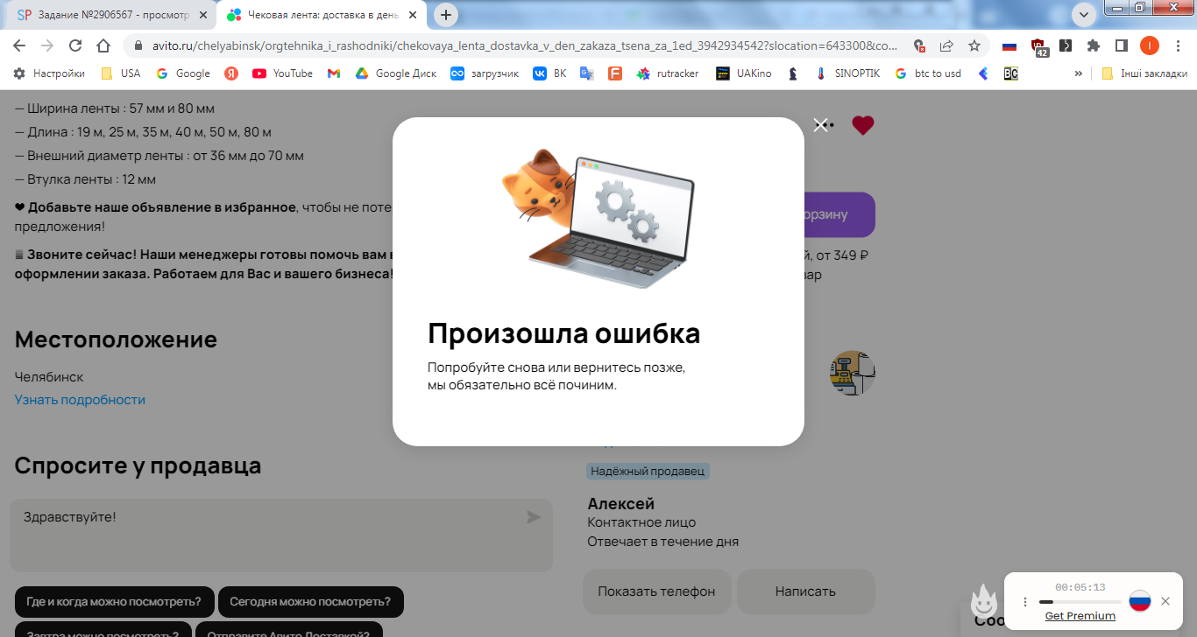Click the Показать телефон button
Viewport: 1197px width, 637px height.
(x=656, y=591)
